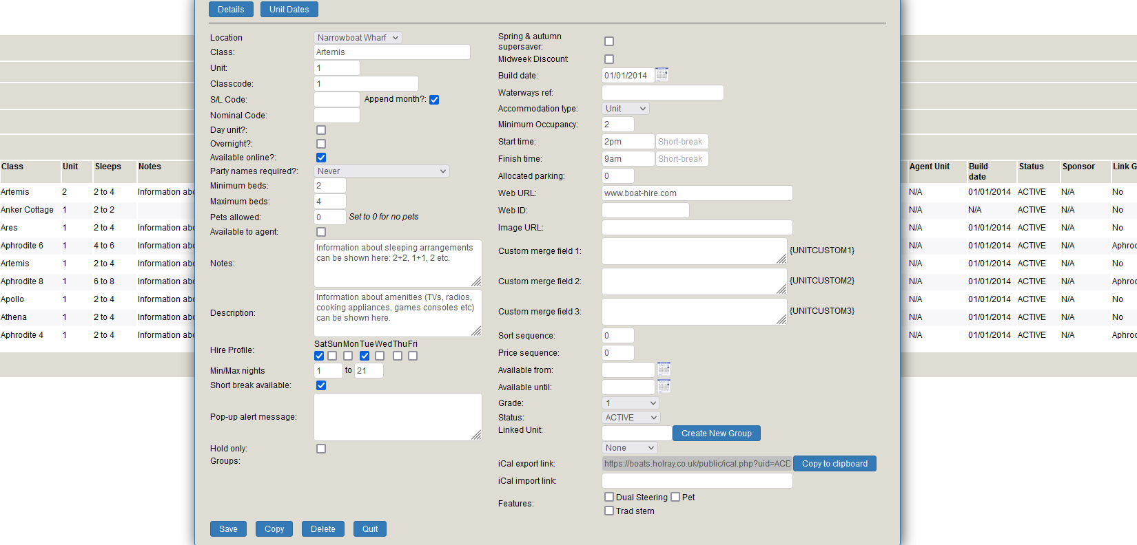Image resolution: width=1137 pixels, height=545 pixels.
Task: Expand the Accommodation type dropdown
Action: click(626, 109)
